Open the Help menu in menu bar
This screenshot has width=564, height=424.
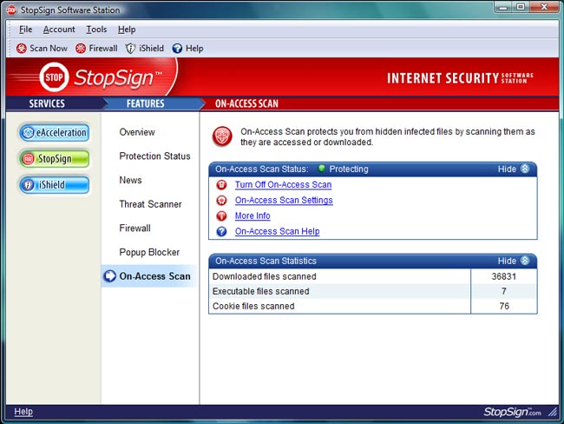click(127, 30)
